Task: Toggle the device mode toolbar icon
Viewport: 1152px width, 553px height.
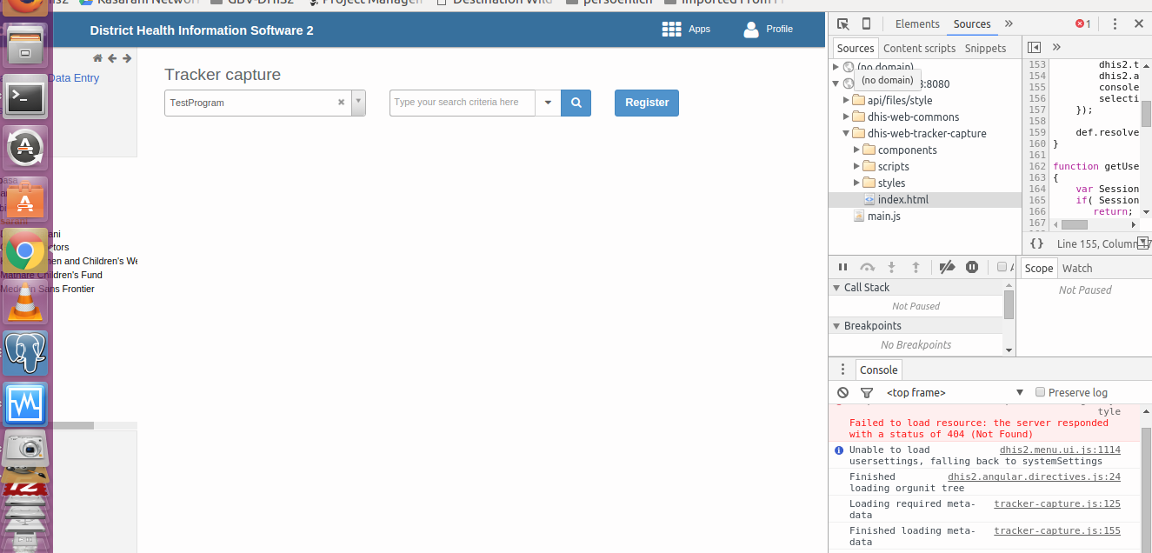Action: 866,24
